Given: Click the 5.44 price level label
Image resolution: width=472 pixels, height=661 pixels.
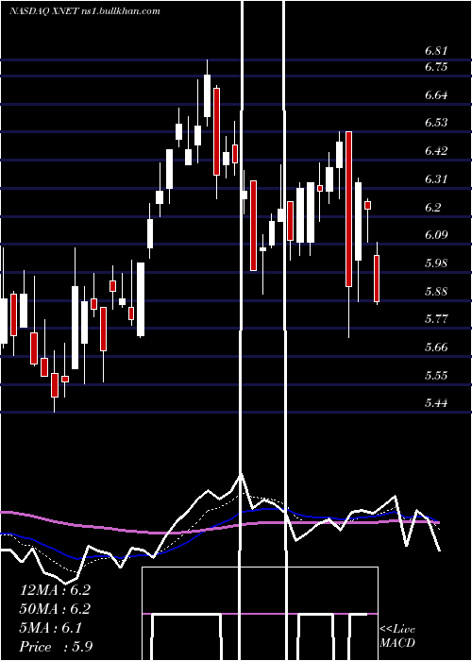Looking at the screenshot, I should (436, 402).
